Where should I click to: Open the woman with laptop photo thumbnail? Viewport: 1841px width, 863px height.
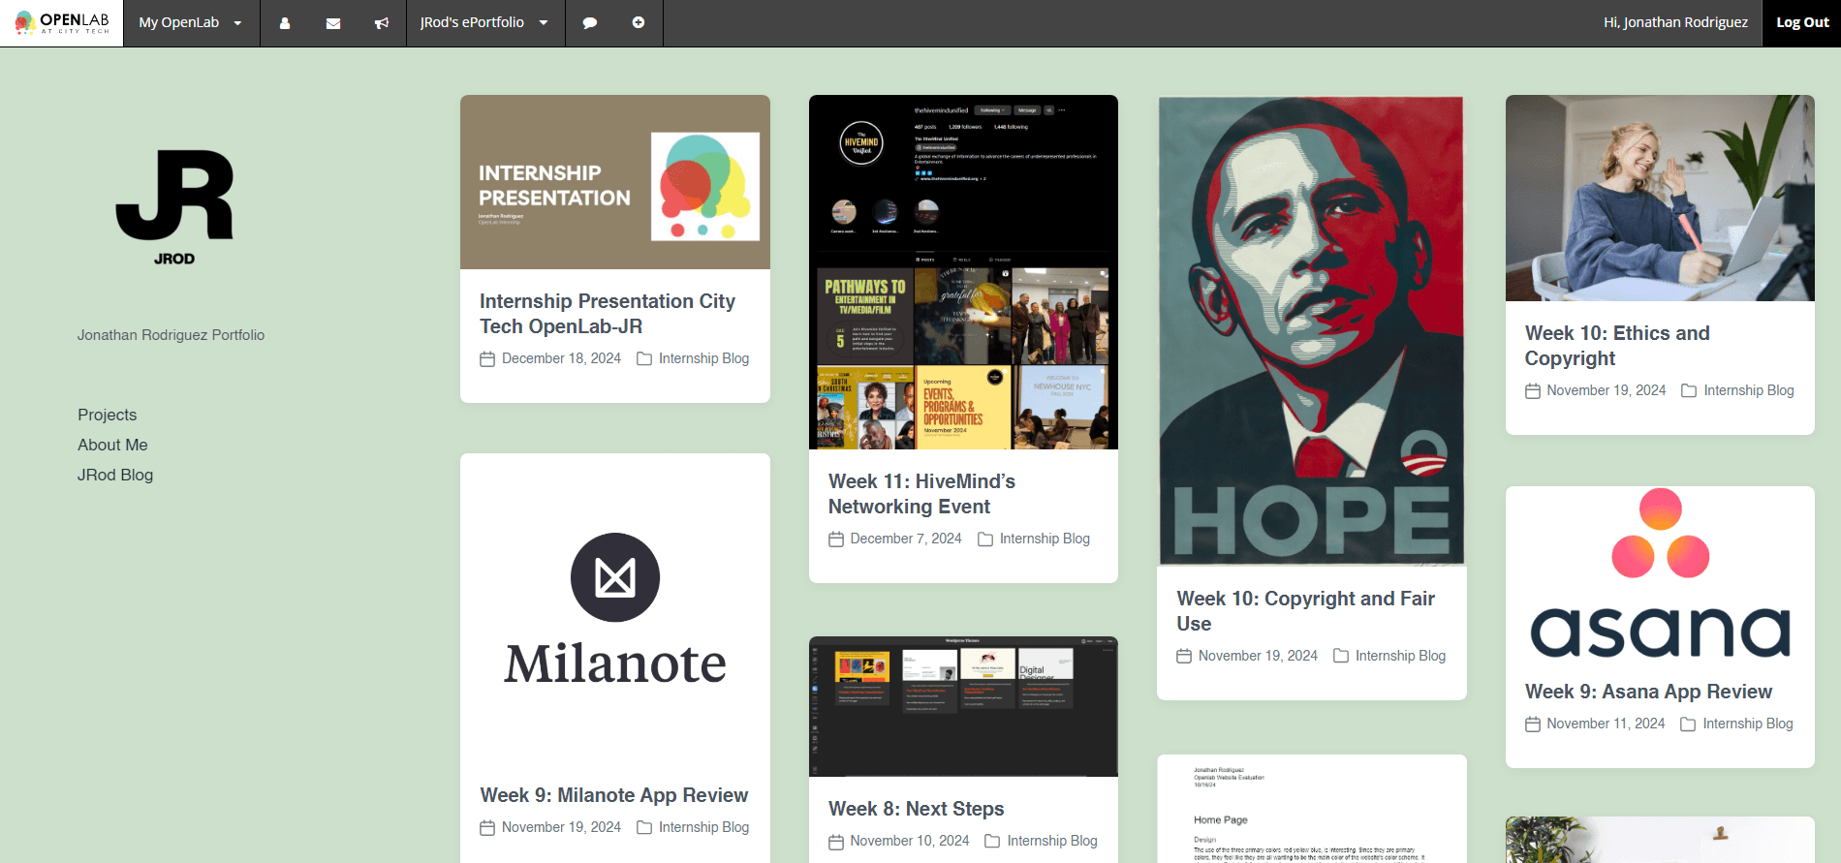click(1660, 198)
